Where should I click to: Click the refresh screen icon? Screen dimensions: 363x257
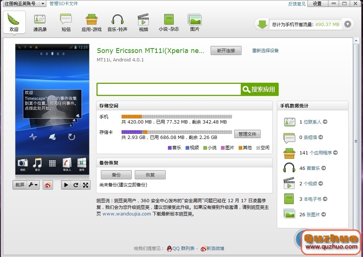click(76, 185)
